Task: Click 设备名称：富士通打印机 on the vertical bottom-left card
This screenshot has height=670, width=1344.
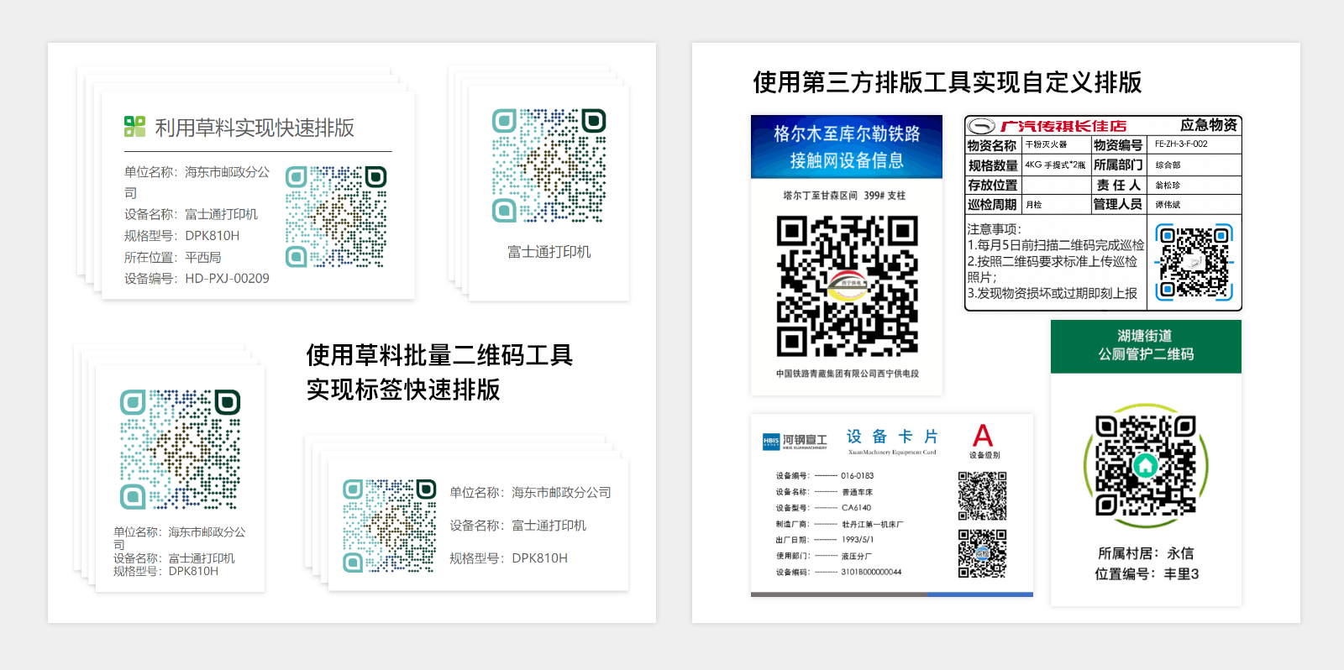Action: click(x=174, y=558)
